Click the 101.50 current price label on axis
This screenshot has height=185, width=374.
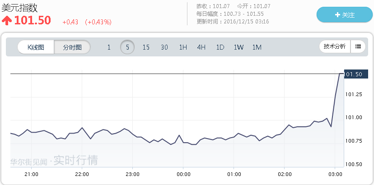pos(353,74)
